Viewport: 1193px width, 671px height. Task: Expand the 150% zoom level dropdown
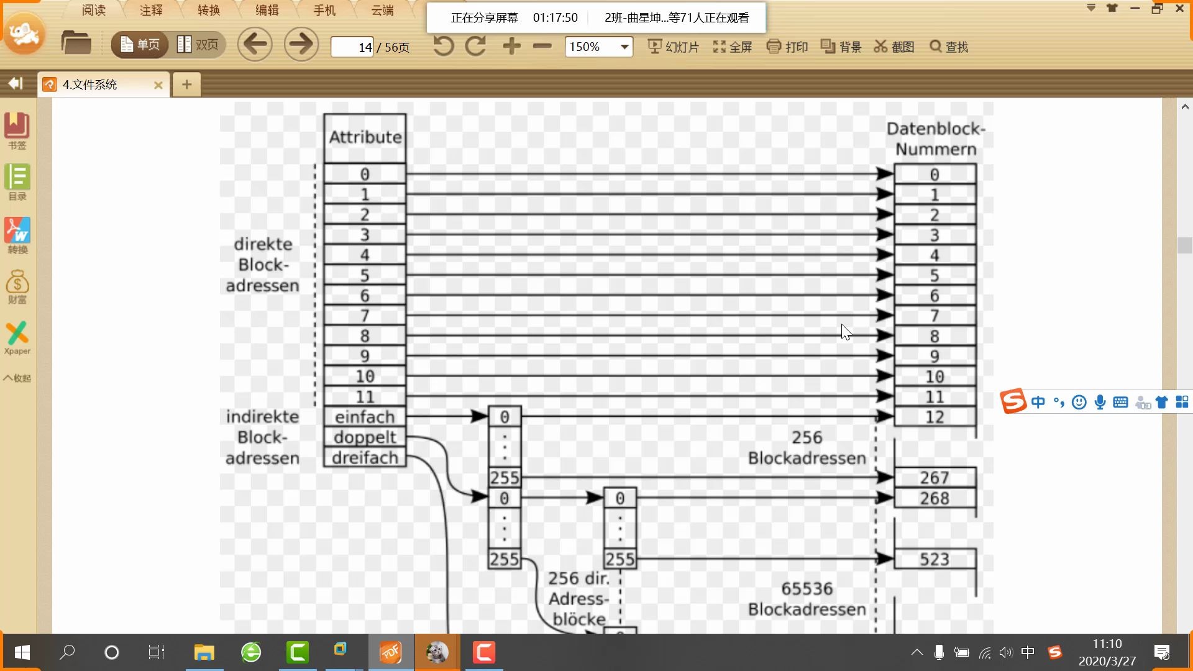point(624,47)
